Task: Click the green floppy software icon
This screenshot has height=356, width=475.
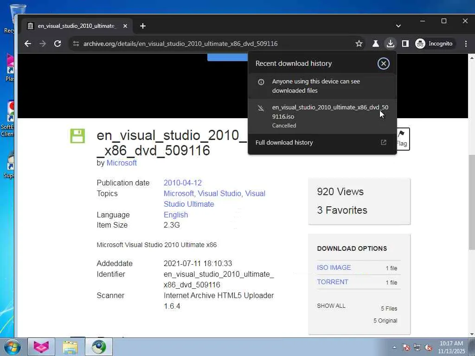Action: coord(77,136)
